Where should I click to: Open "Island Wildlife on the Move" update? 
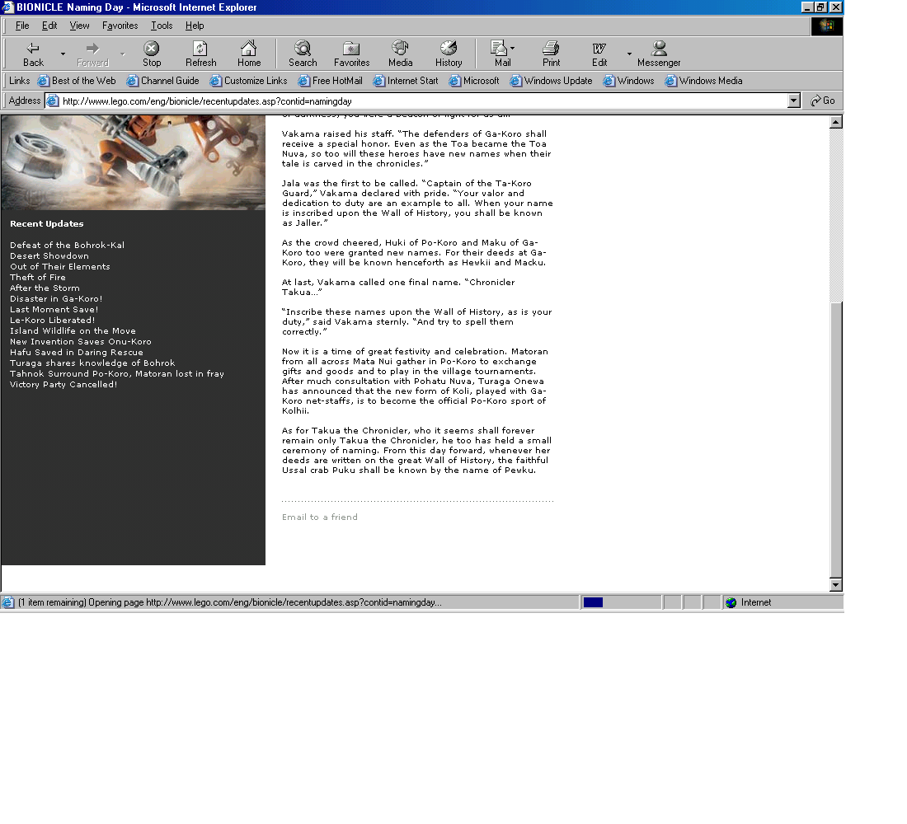73,330
